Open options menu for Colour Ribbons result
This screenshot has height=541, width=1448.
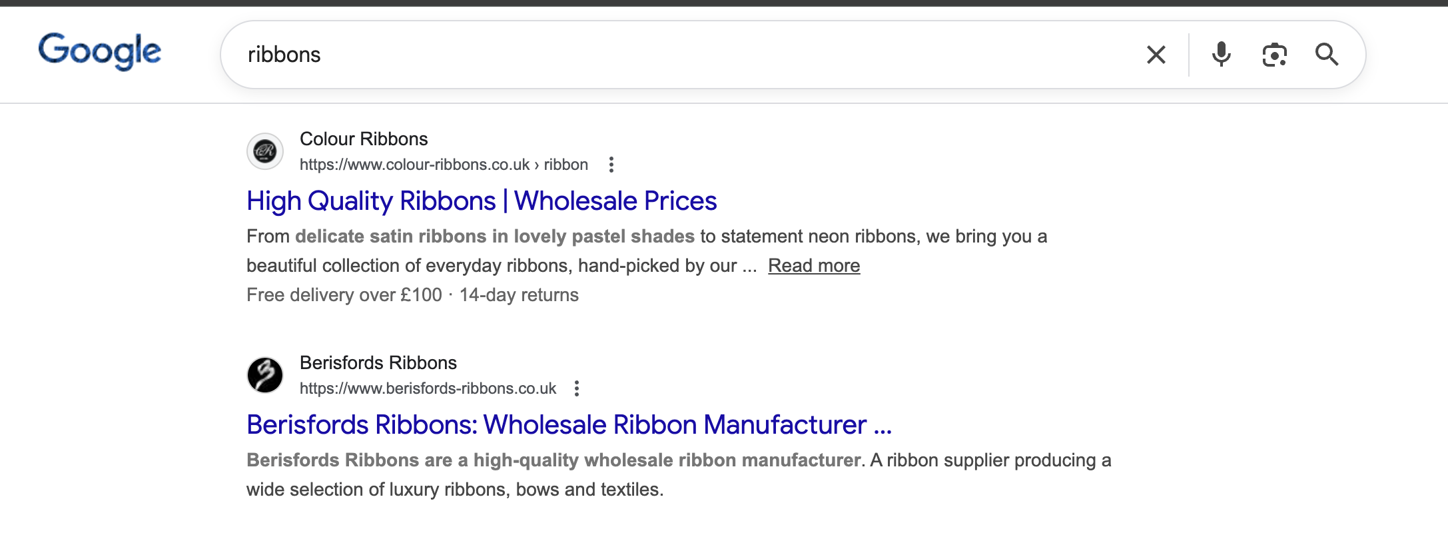coord(611,165)
